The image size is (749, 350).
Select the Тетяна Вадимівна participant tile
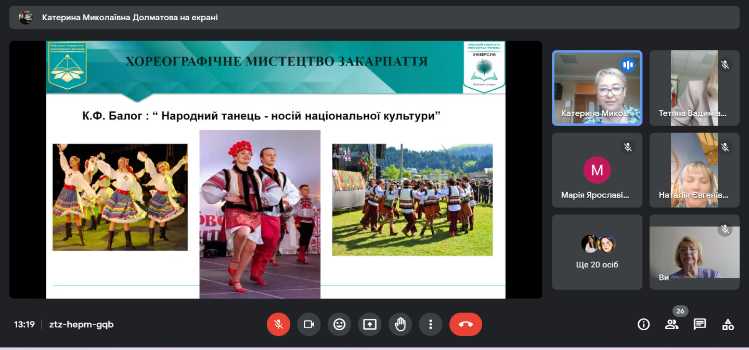point(694,88)
